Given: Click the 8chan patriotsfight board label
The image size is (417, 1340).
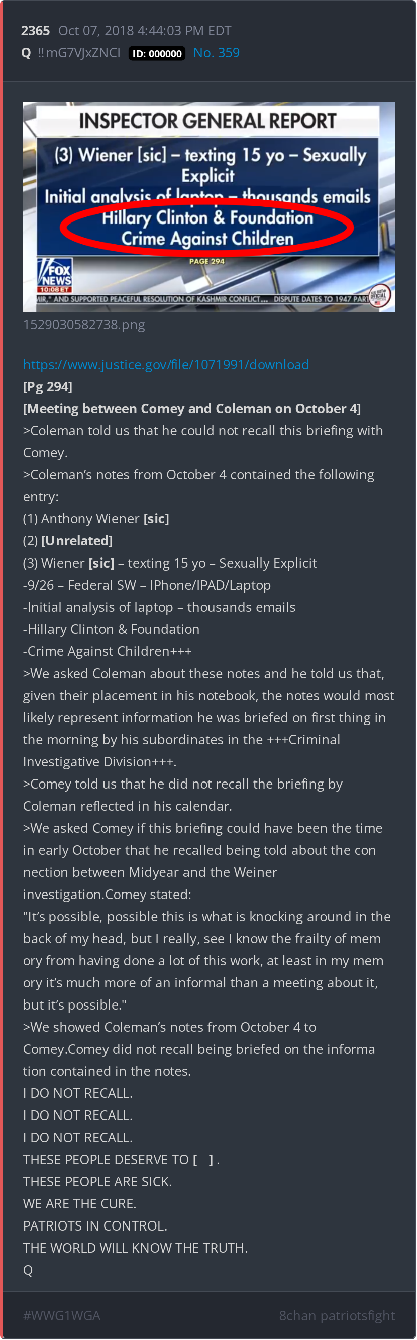Looking at the screenshot, I should point(337,1315).
